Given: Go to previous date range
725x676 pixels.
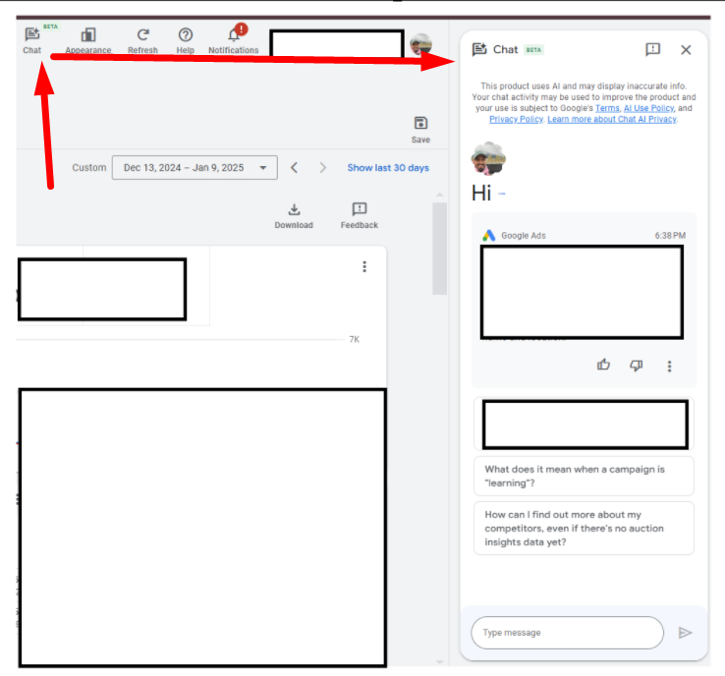Looking at the screenshot, I should [x=294, y=168].
